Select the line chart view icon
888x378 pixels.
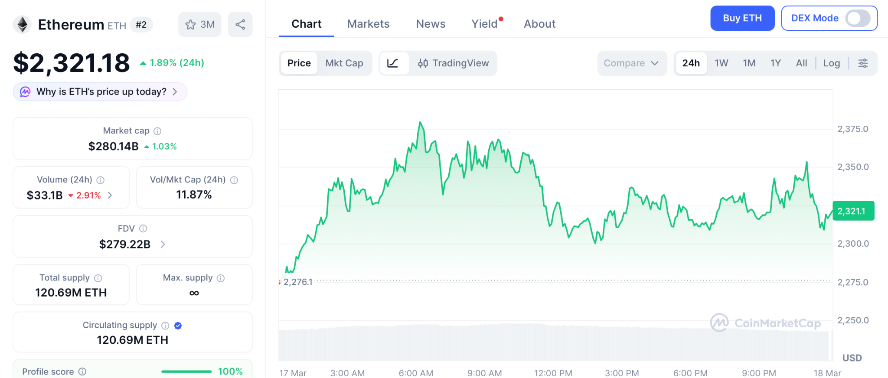pos(393,63)
